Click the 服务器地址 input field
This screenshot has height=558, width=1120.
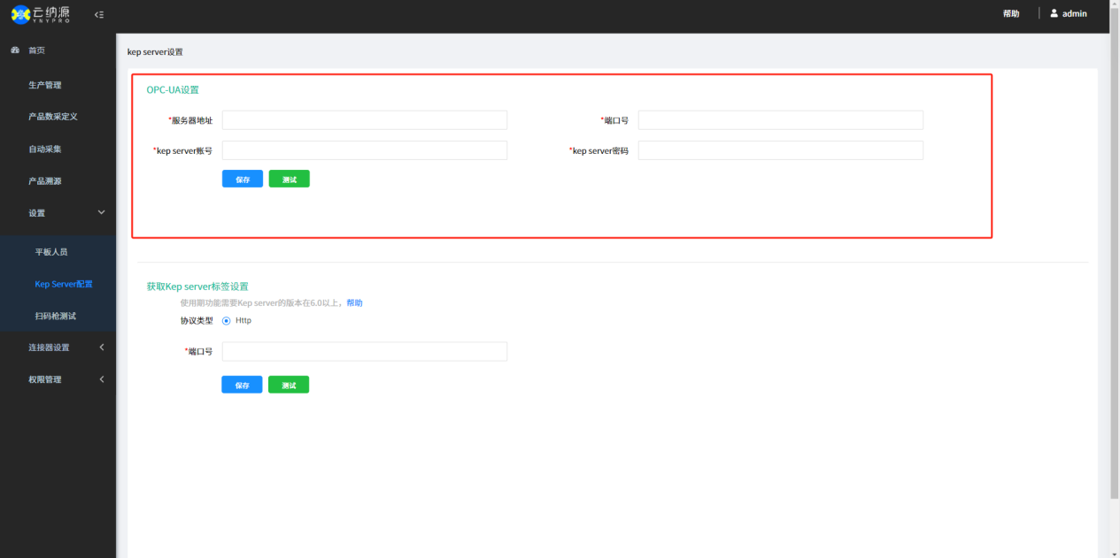(x=364, y=120)
